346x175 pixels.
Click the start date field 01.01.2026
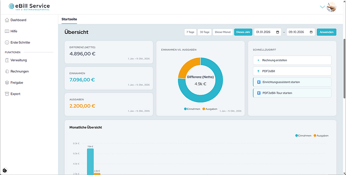tap(268, 32)
